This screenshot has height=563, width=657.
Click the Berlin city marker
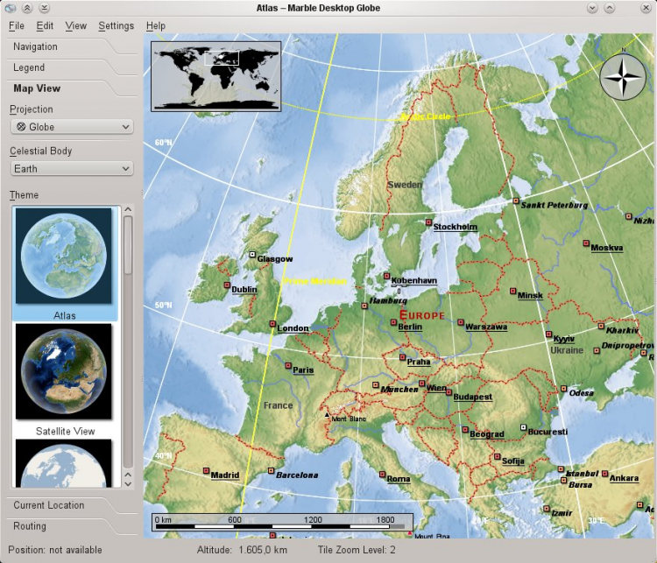[393, 322]
